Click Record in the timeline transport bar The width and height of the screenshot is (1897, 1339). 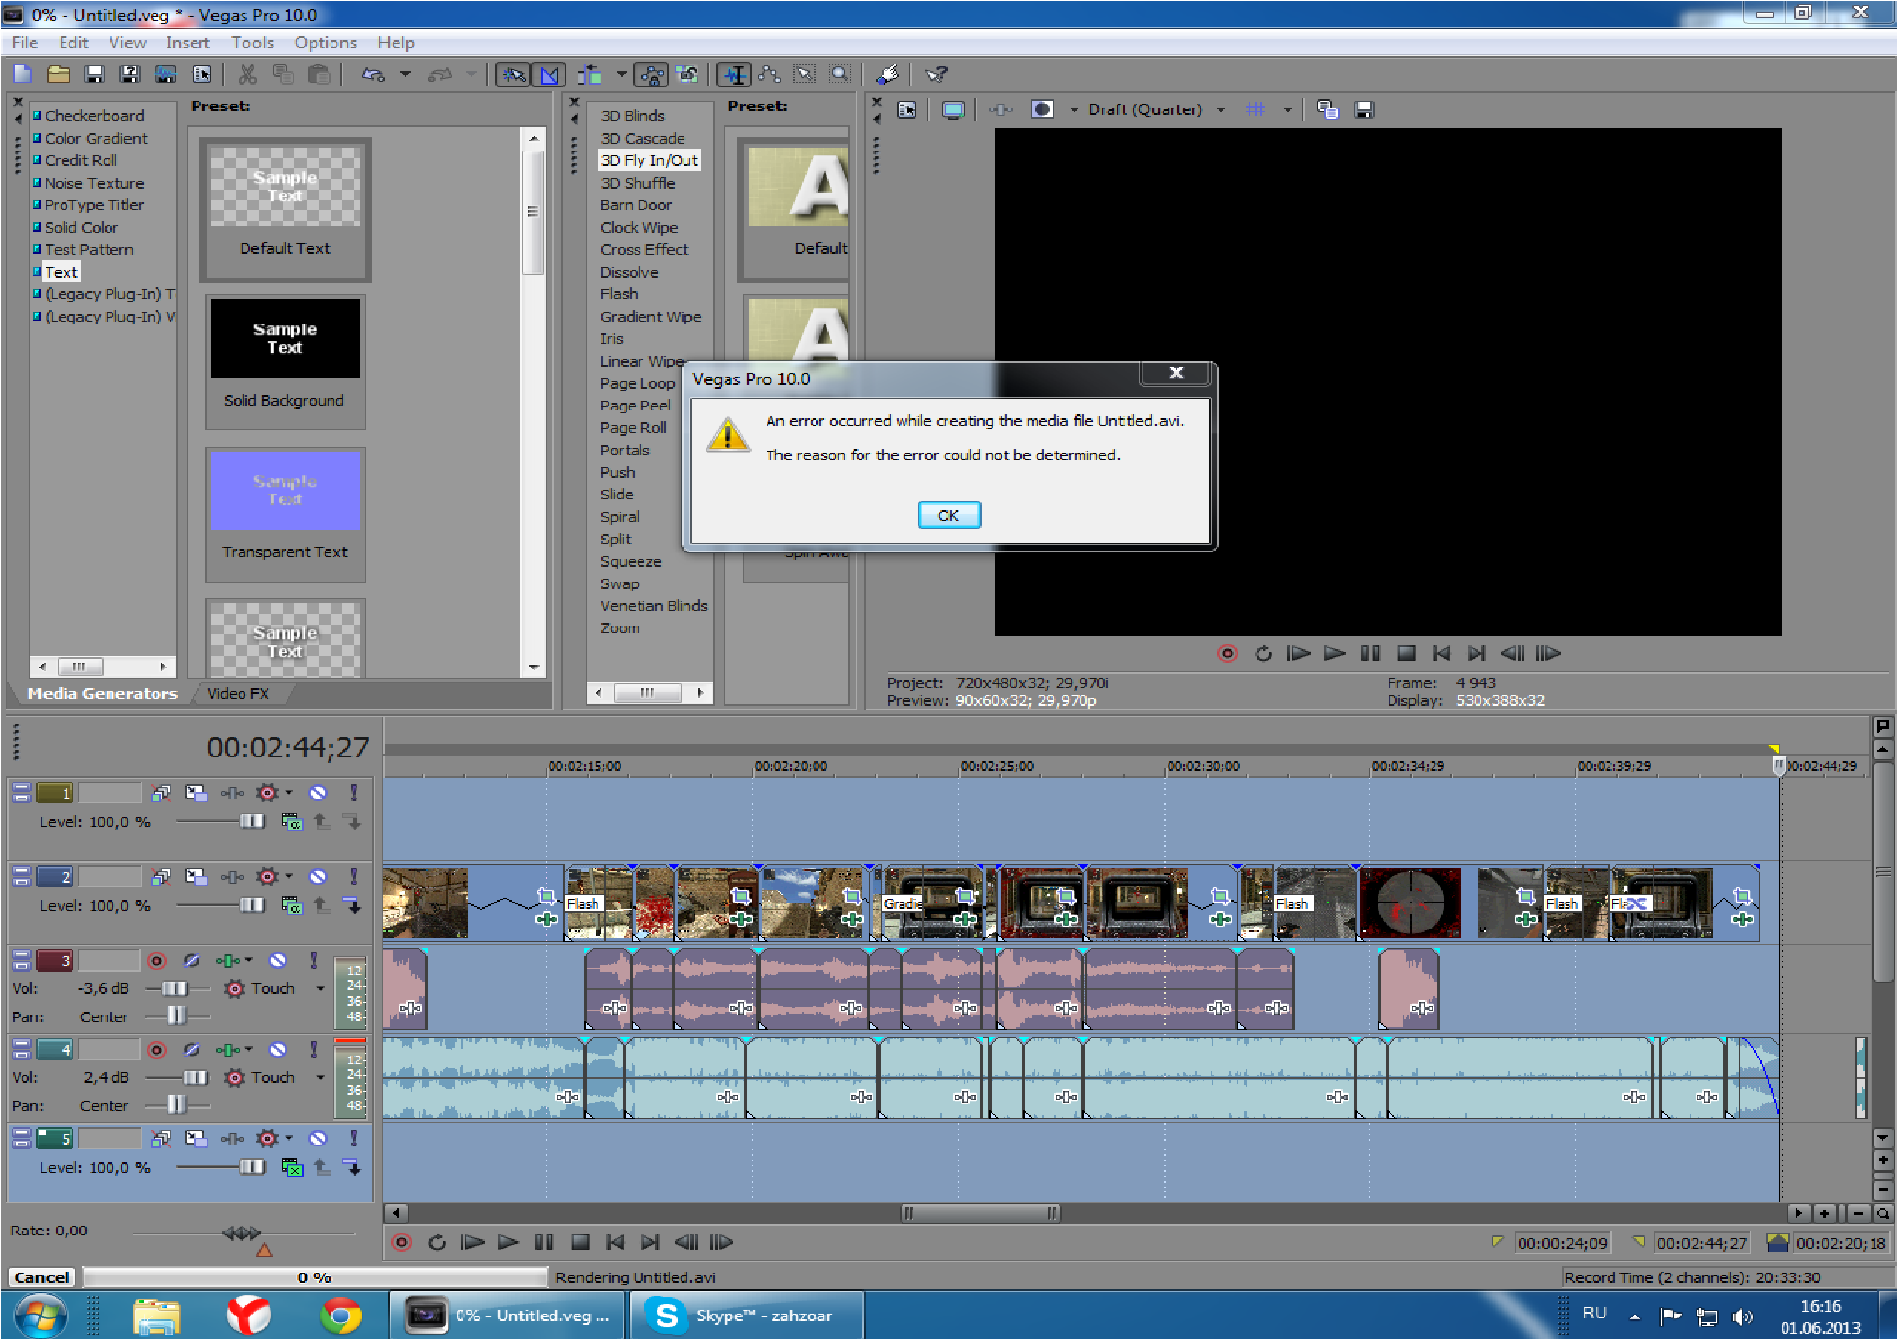[401, 1242]
